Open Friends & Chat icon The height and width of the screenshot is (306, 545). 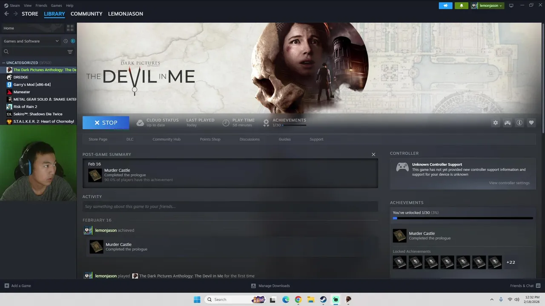[x=538, y=286]
